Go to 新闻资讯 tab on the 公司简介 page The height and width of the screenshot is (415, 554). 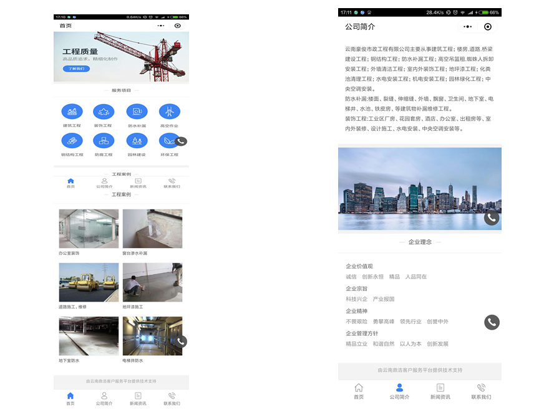pyautogui.click(x=440, y=391)
